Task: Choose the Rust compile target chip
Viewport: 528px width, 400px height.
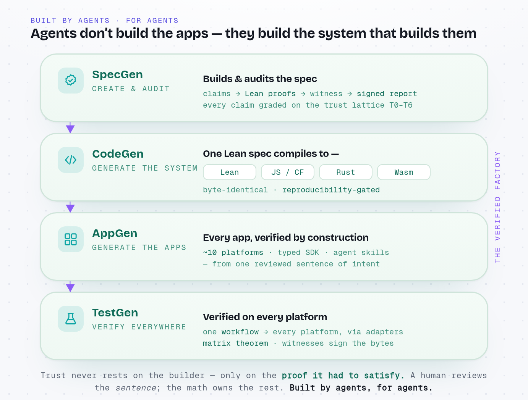Action: click(x=346, y=172)
